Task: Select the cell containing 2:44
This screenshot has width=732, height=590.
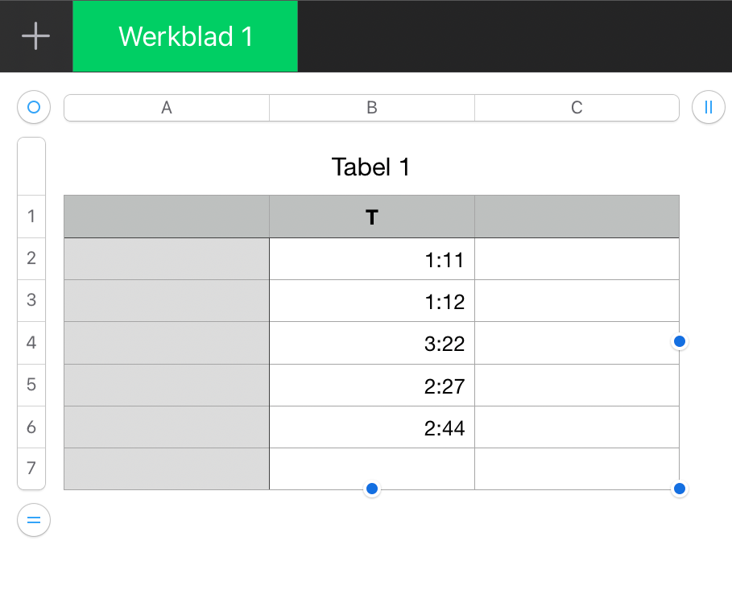Action: coord(372,427)
